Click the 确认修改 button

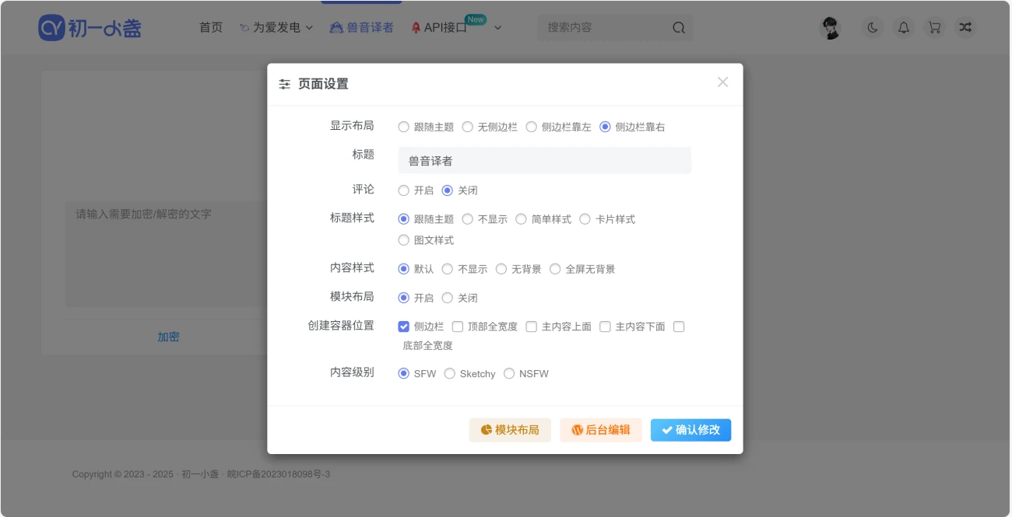(690, 430)
